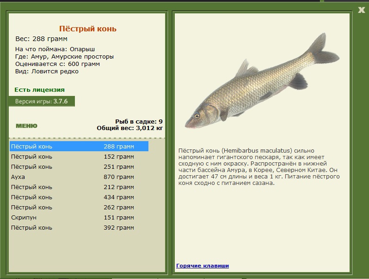Click the Где: Амур, Амурские просторы line
This screenshot has width=369, height=279.
tap(64, 57)
